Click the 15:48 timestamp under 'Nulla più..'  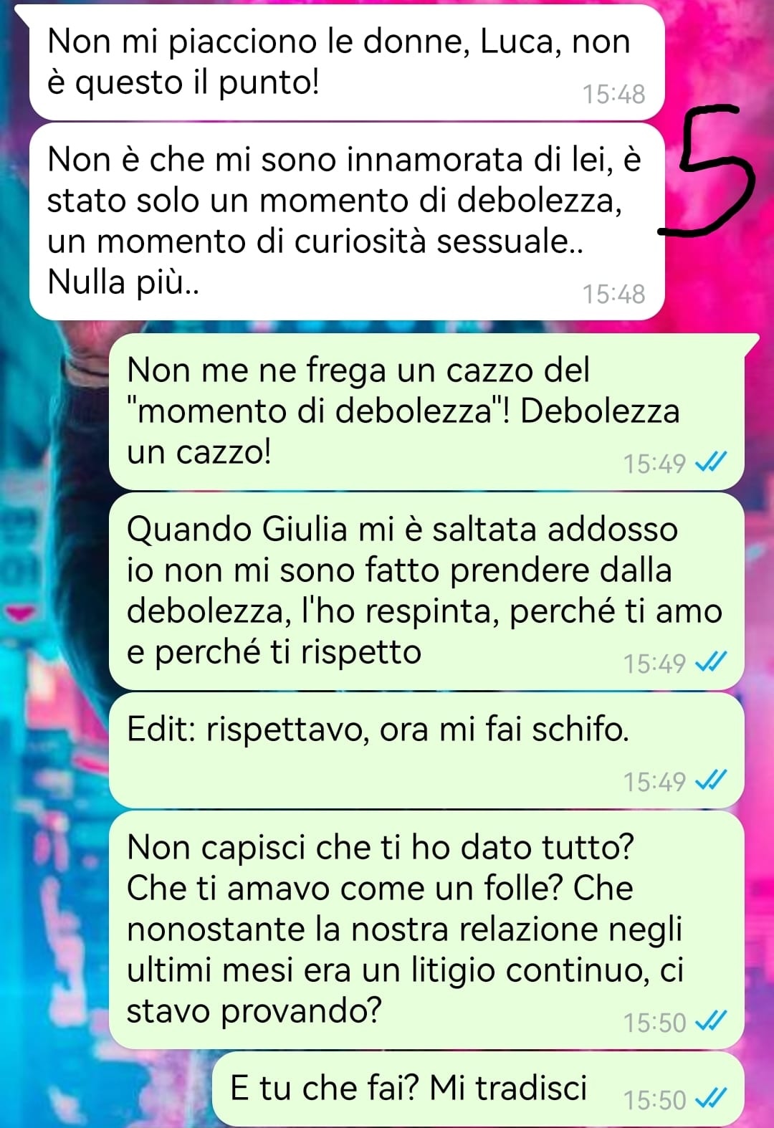tap(613, 294)
